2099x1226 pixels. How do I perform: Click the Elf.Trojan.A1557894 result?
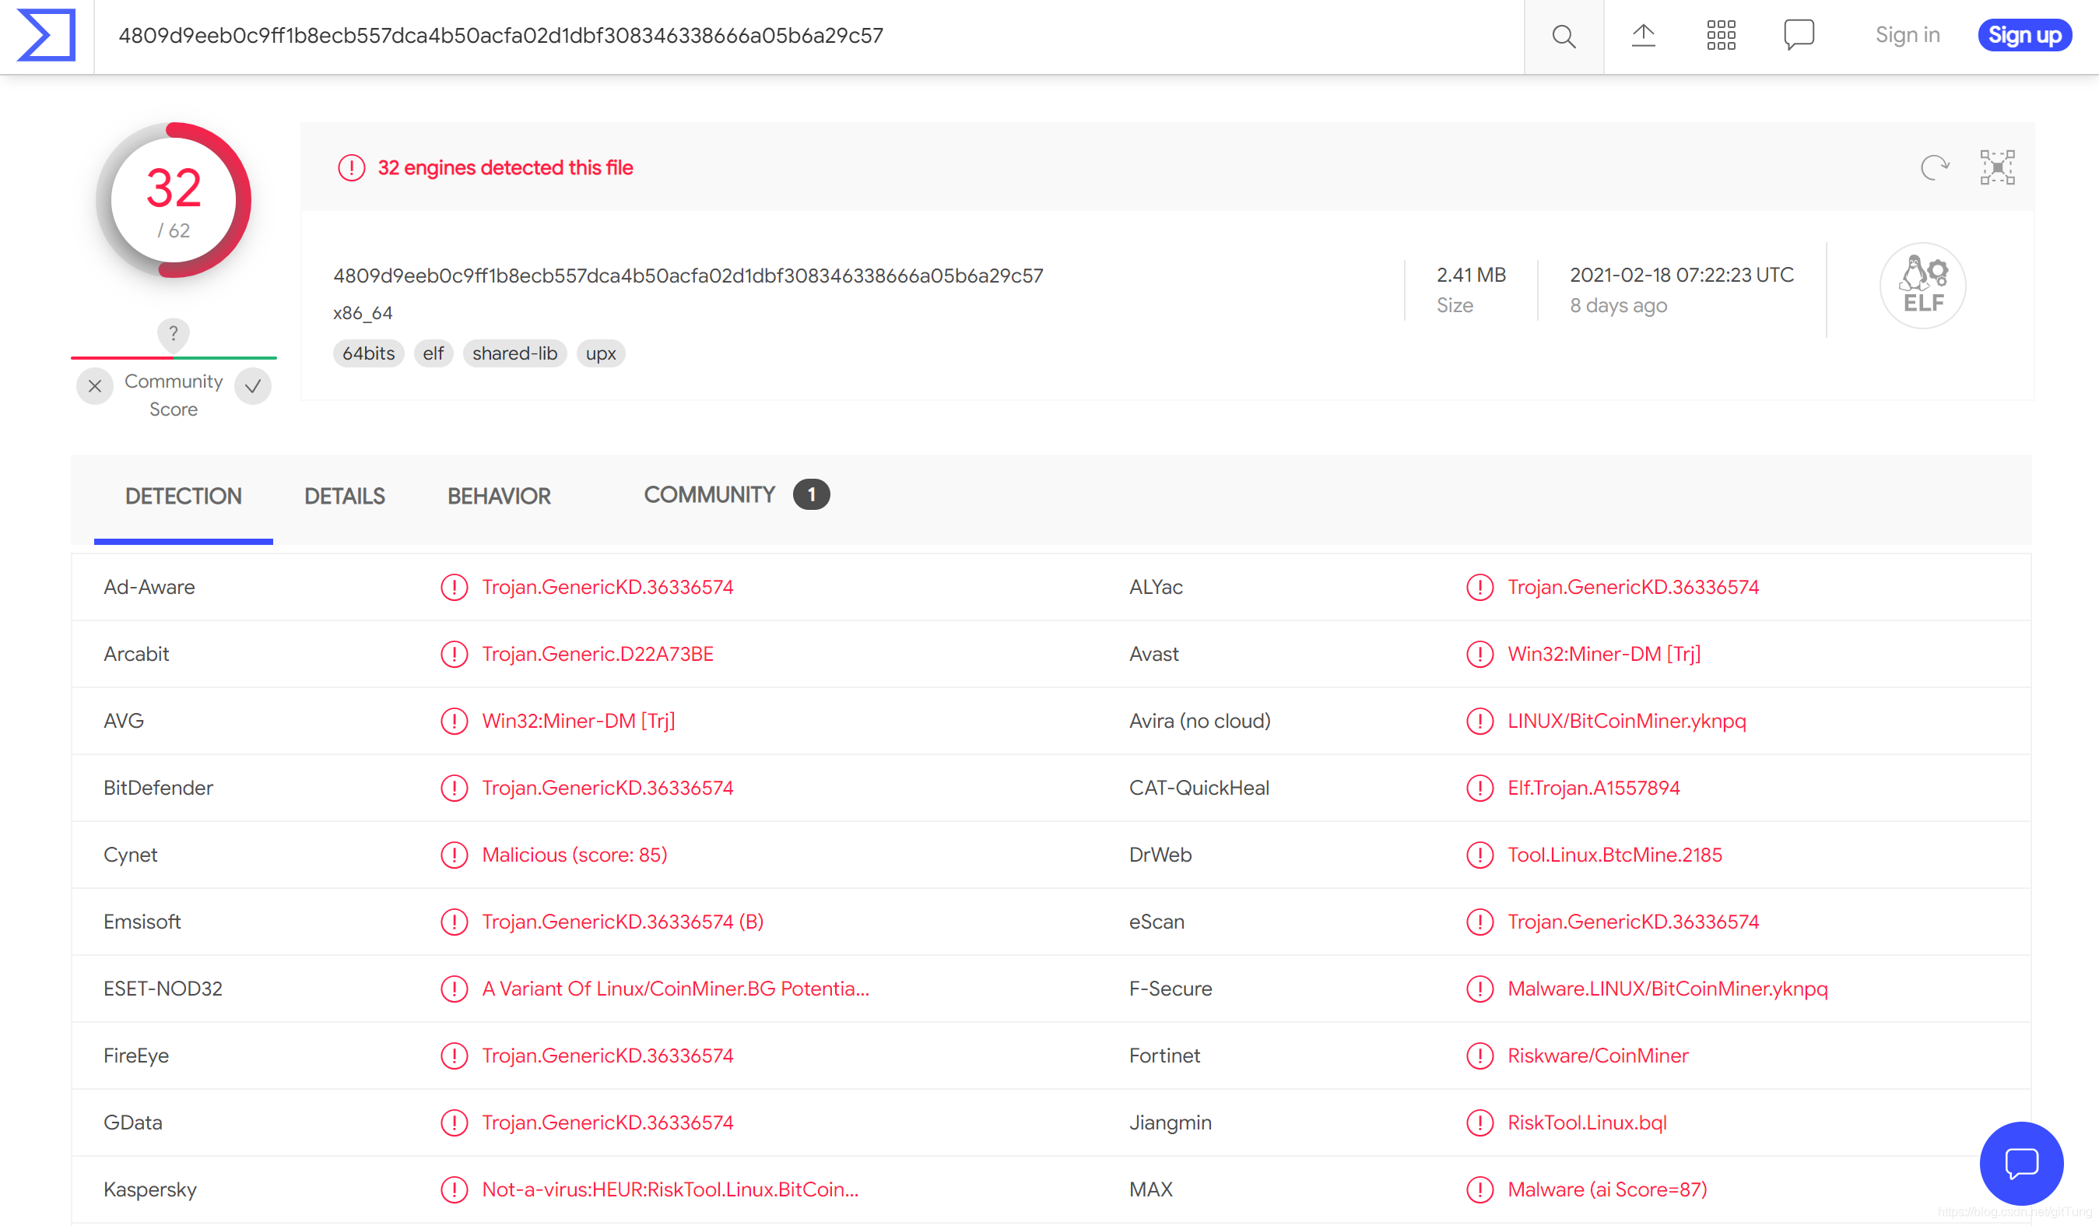(x=1593, y=788)
